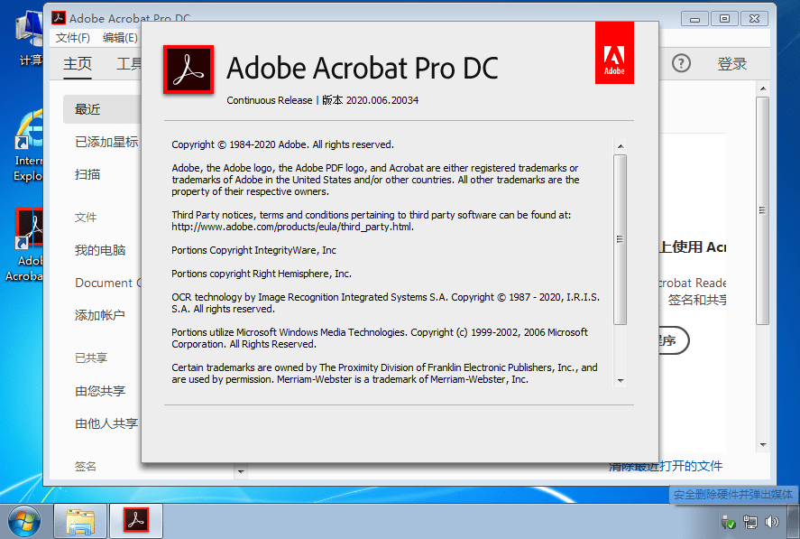Open Help via the question-mark icon
Screen dimensions: 800x539
point(681,63)
